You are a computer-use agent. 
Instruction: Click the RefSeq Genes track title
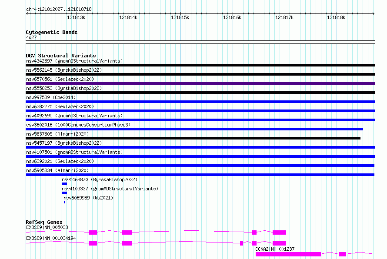pyautogui.click(x=44, y=222)
